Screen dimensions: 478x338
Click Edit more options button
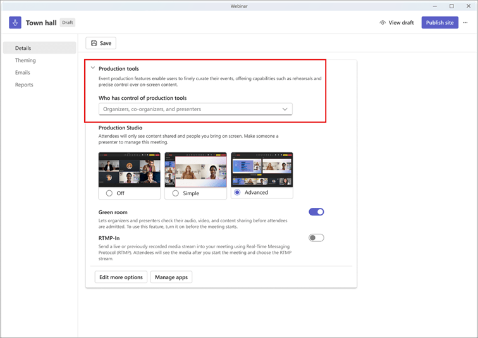pyautogui.click(x=121, y=277)
